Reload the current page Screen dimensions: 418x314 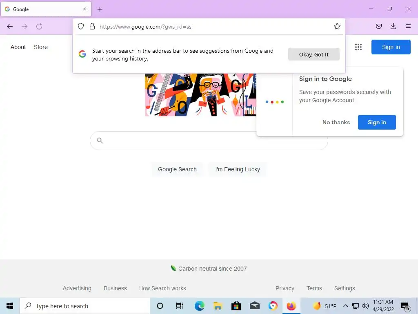click(x=39, y=26)
